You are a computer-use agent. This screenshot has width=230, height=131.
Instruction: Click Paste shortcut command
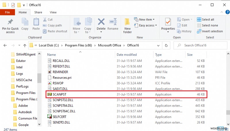pos(55,31)
